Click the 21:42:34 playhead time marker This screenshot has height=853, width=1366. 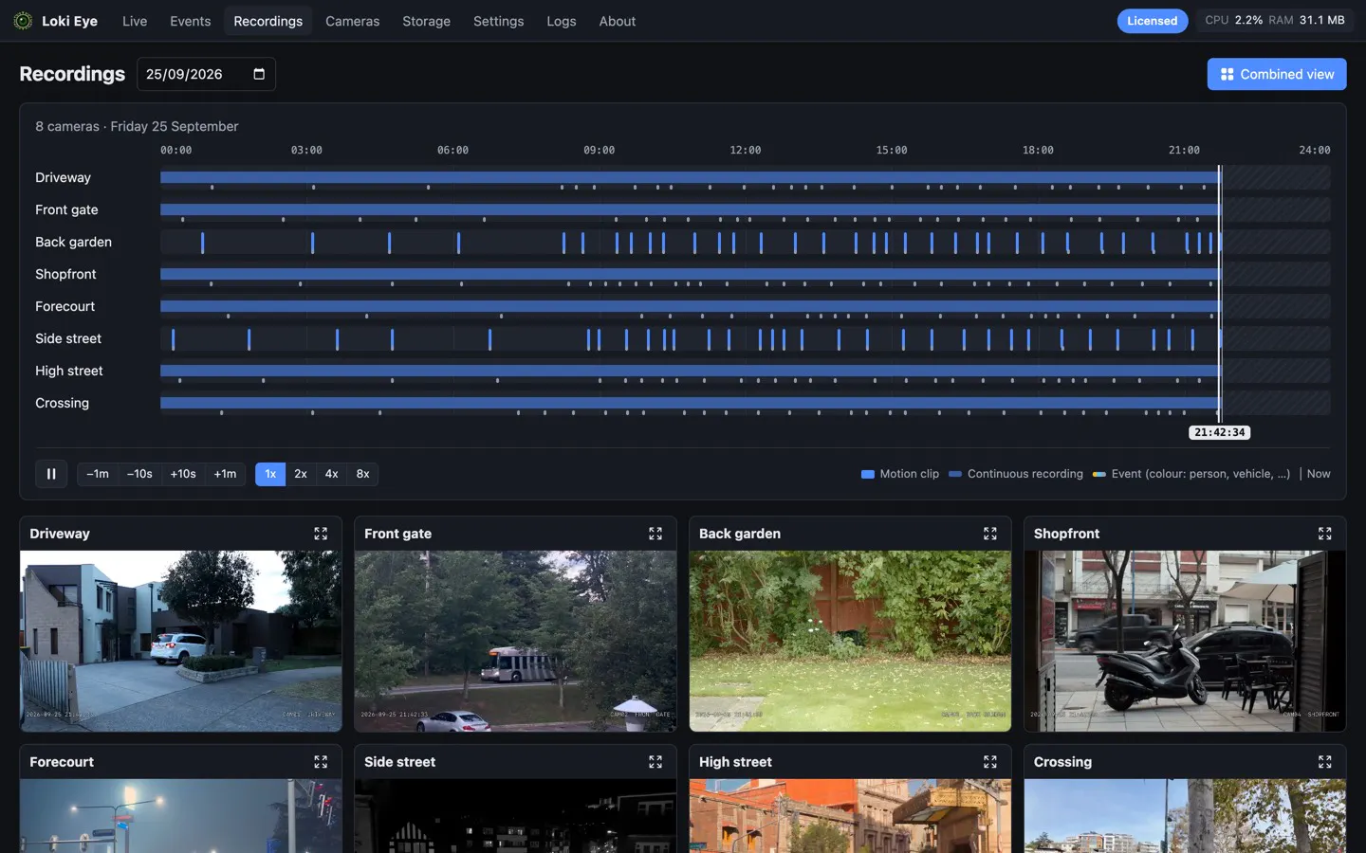click(x=1220, y=432)
